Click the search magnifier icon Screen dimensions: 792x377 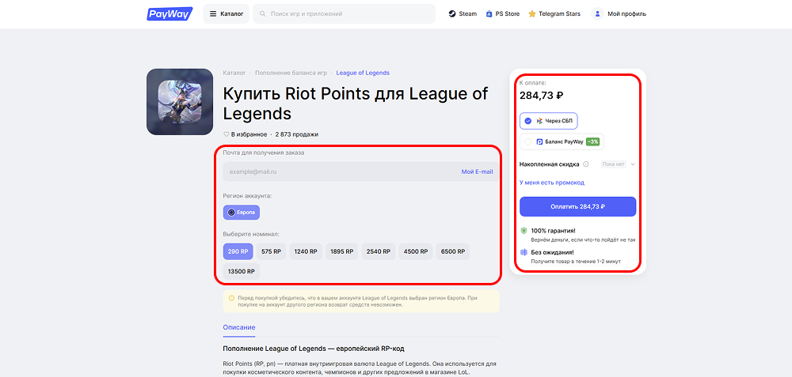pos(263,14)
